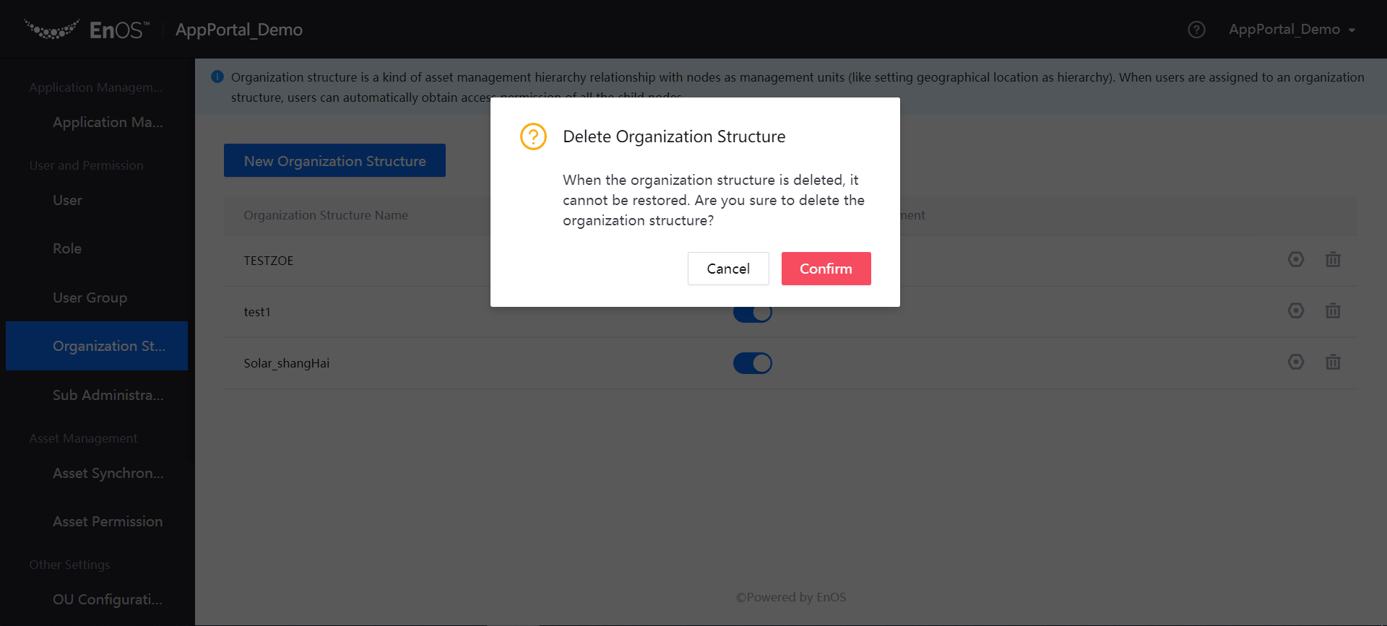Click the trash icon for Solar_shangHai
This screenshot has height=626, width=1387.
tap(1333, 362)
